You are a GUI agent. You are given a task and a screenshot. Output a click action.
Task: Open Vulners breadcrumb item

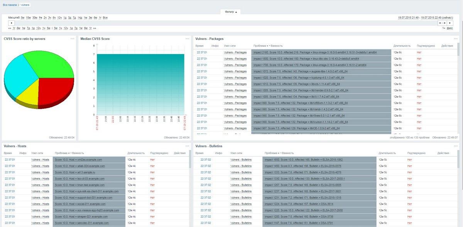[x=25, y=5]
